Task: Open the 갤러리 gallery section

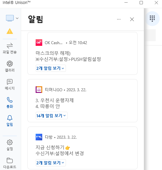Action: tap(10, 66)
